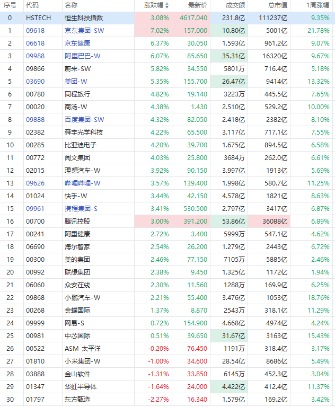
Task: Select 腾讯控股 name cell
Action: click(77, 222)
